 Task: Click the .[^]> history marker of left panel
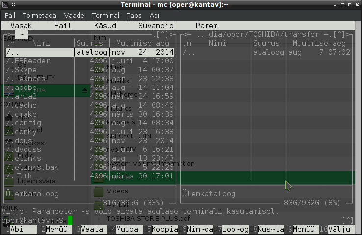tap(164, 34)
